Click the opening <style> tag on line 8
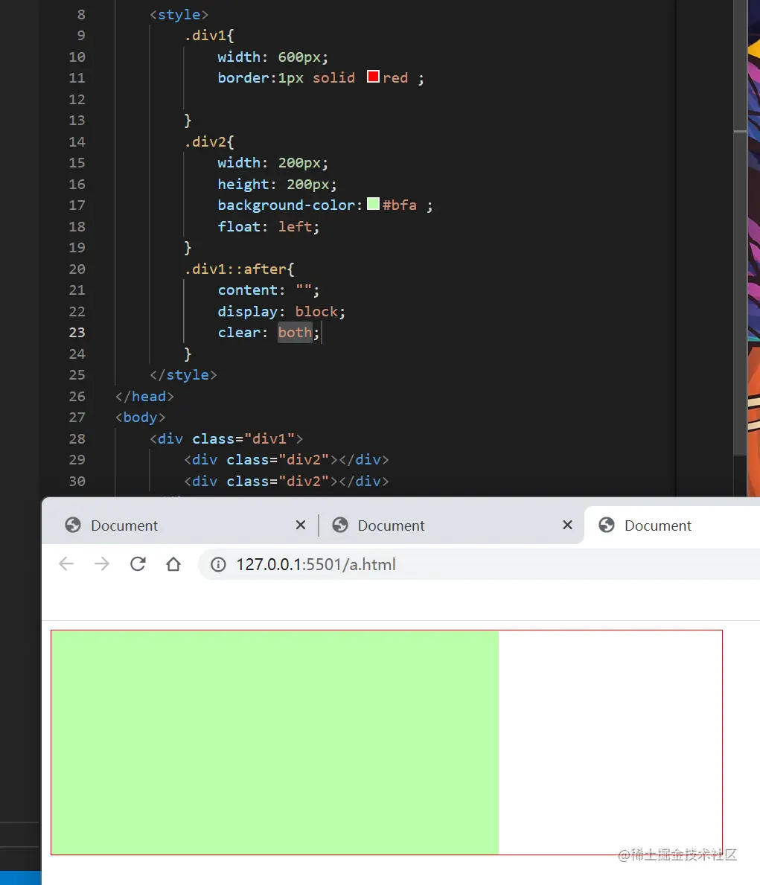The image size is (760, 885). [179, 15]
